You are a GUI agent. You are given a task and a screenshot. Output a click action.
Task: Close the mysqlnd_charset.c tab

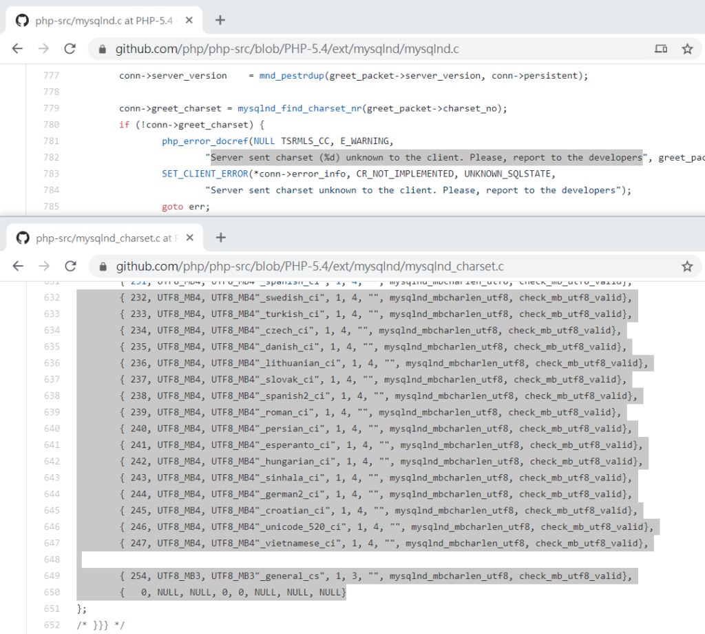[189, 238]
